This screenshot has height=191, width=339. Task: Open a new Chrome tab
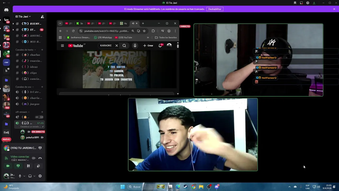pyautogui.click(x=143, y=23)
